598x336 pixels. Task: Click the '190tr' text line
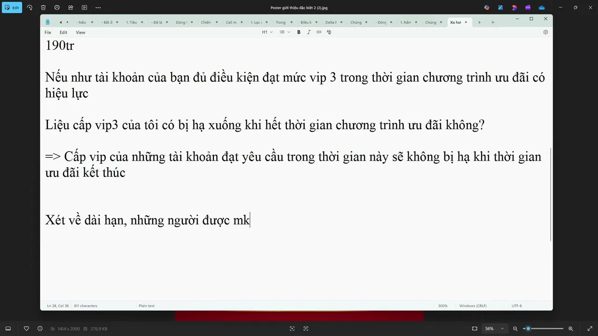point(59,46)
